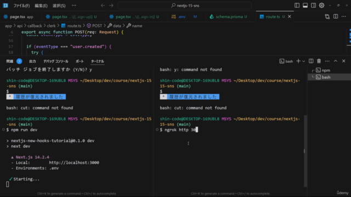The height and width of the screenshot is (197, 351).
Task: Select the name breadcrumb symbol
Action: coord(134,26)
